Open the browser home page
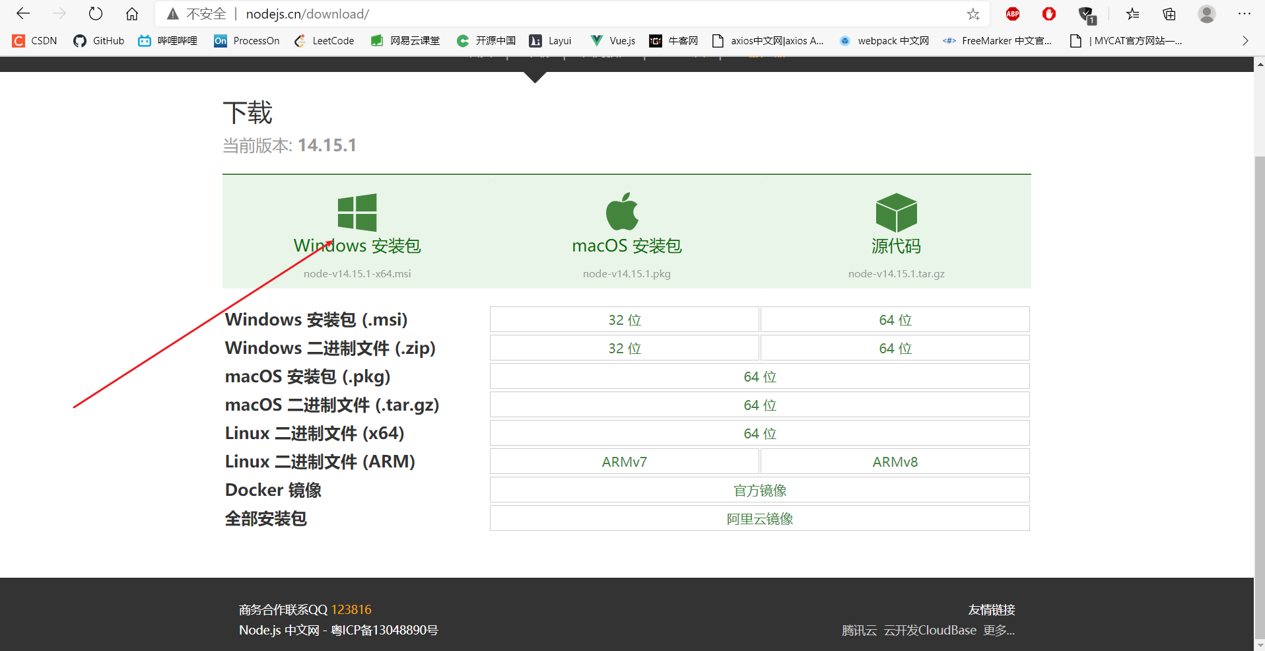Screen dimensions: 1265x651 pyautogui.click(x=132, y=13)
